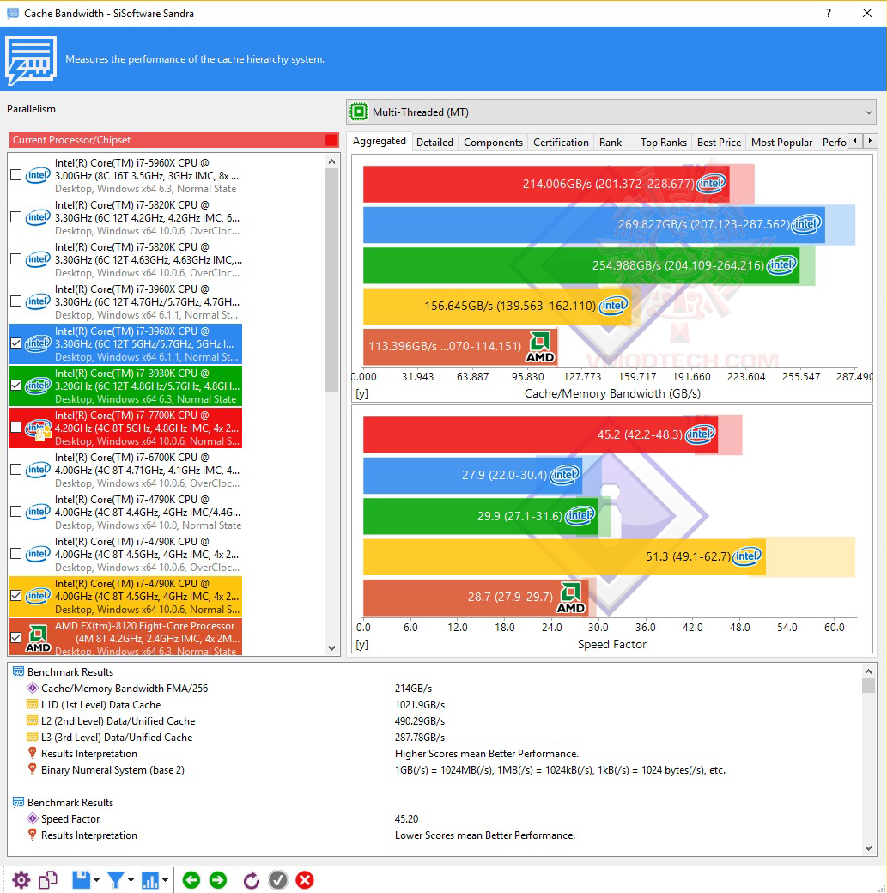Click diamond icon next to Cache/Memory Bandwidth FMA/256
Viewport: 887px width, 893px height.
point(33,688)
